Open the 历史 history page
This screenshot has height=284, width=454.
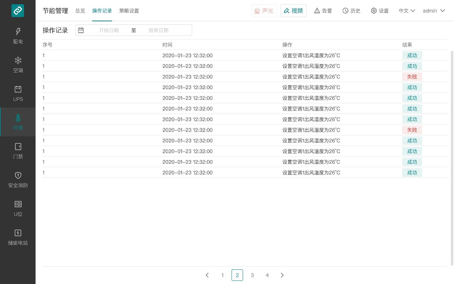click(x=351, y=11)
